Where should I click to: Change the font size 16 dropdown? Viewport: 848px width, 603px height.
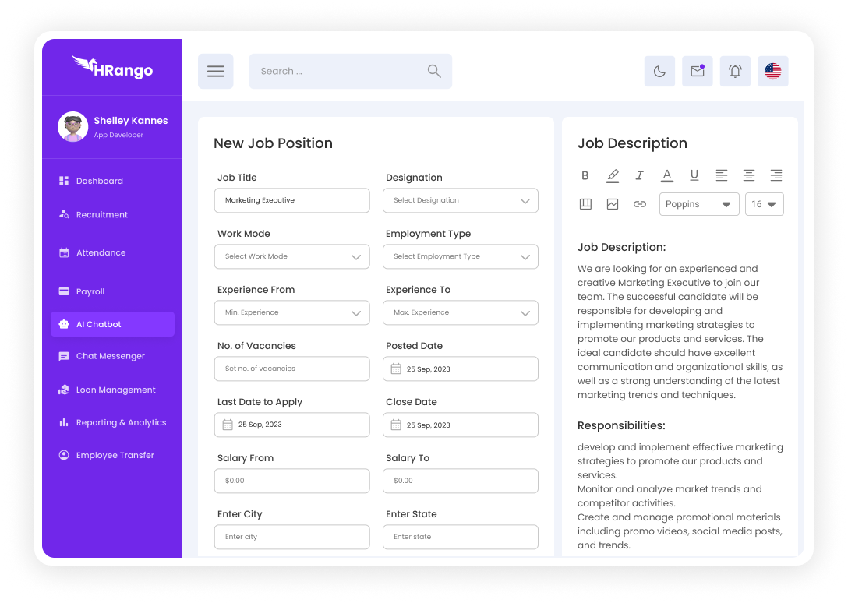point(764,204)
